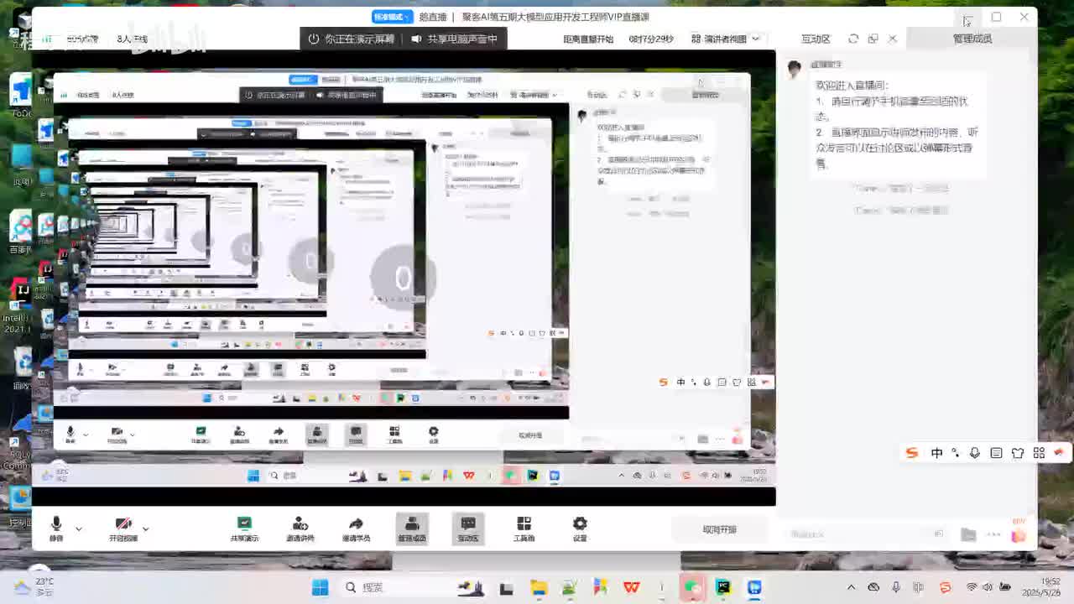Image resolution: width=1074 pixels, height=604 pixels.
Task: Expand arrow beside 开启视频 in outermost toolbar
Action: tap(145, 529)
